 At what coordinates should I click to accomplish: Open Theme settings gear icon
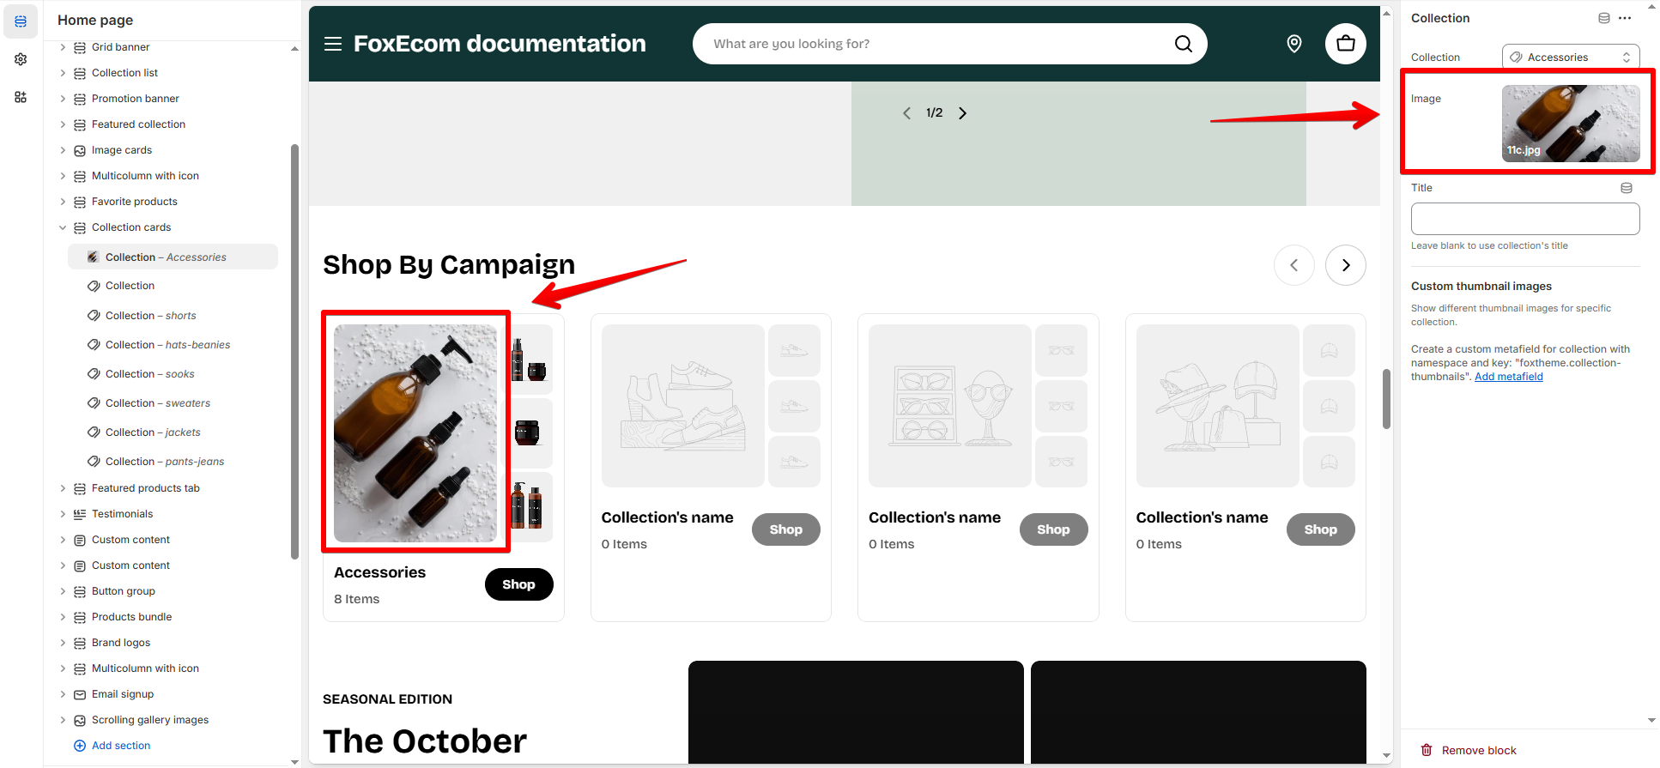(21, 59)
